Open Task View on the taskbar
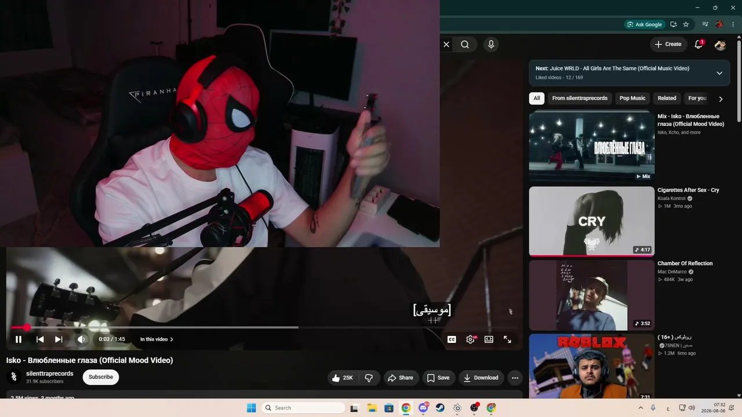Viewport: 742px width, 417px height. click(354, 408)
